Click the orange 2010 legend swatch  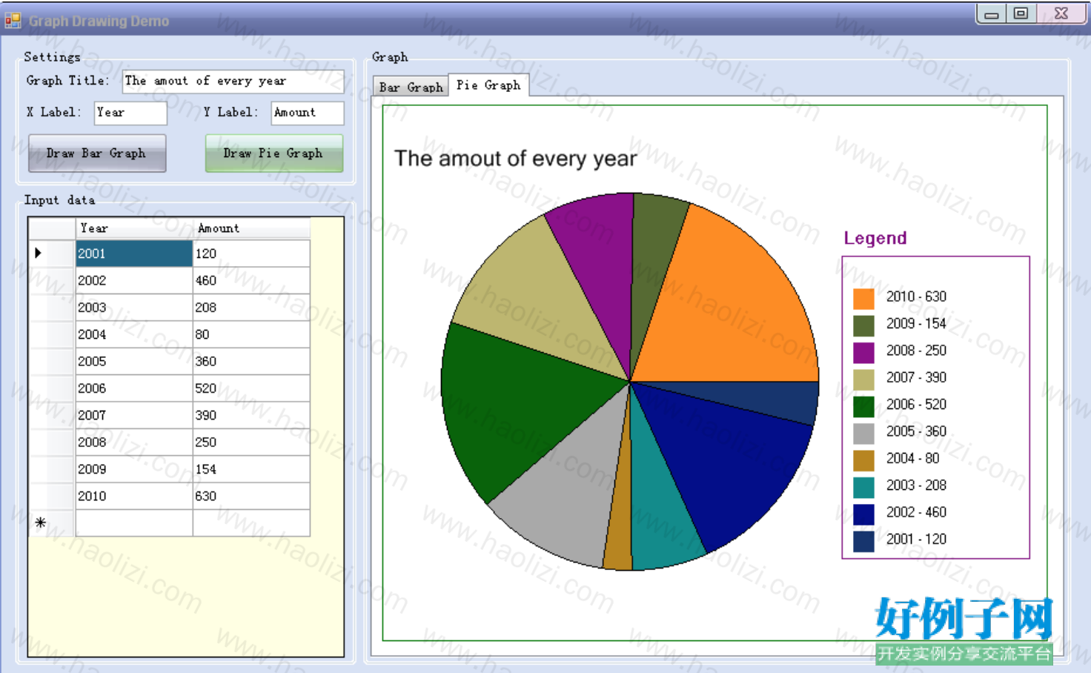click(863, 299)
